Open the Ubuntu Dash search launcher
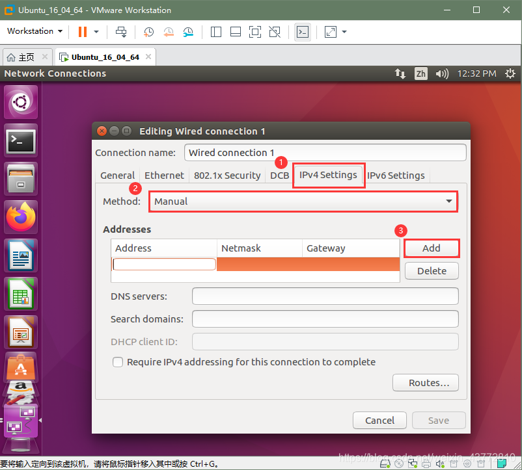Screen dimensions: 522x470 point(21,102)
